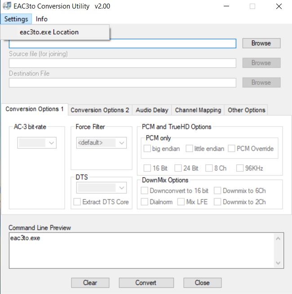This screenshot has height=294, width=292.
Task: Open the Other Options tab
Action: click(x=246, y=110)
